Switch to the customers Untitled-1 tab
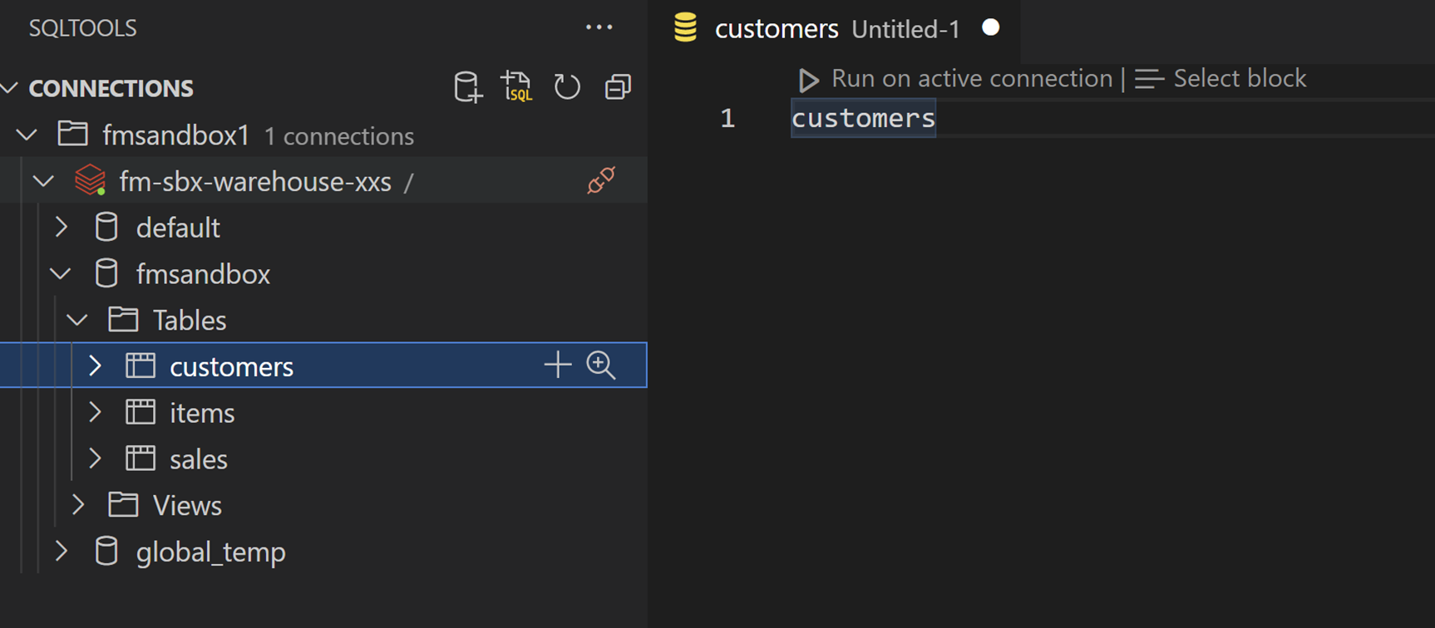 tap(834, 29)
